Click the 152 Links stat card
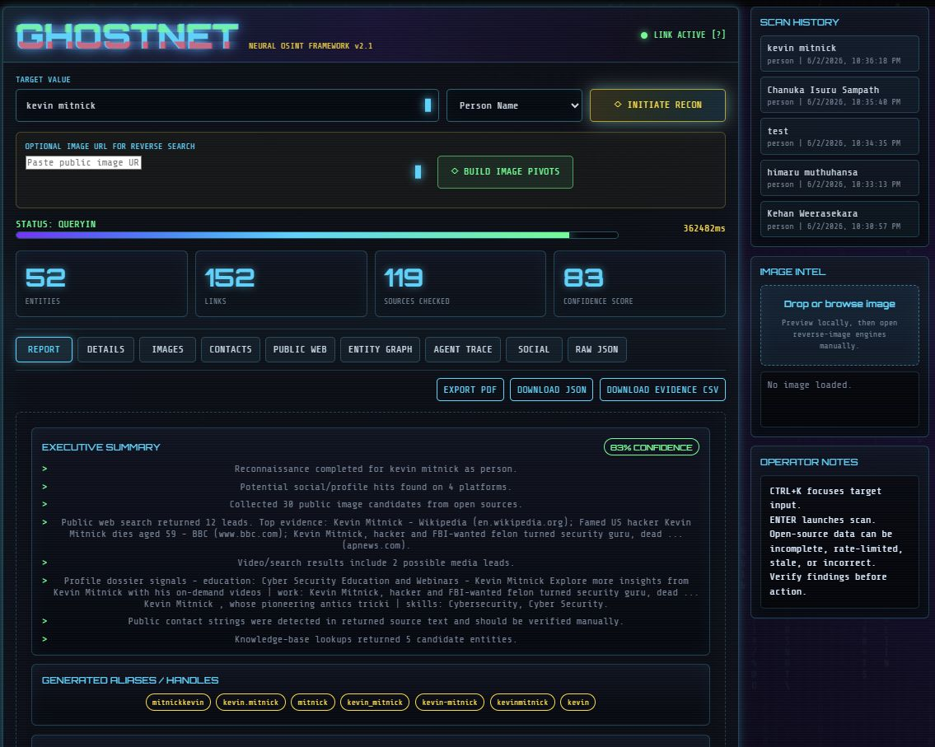The width and height of the screenshot is (935, 747). point(281,284)
